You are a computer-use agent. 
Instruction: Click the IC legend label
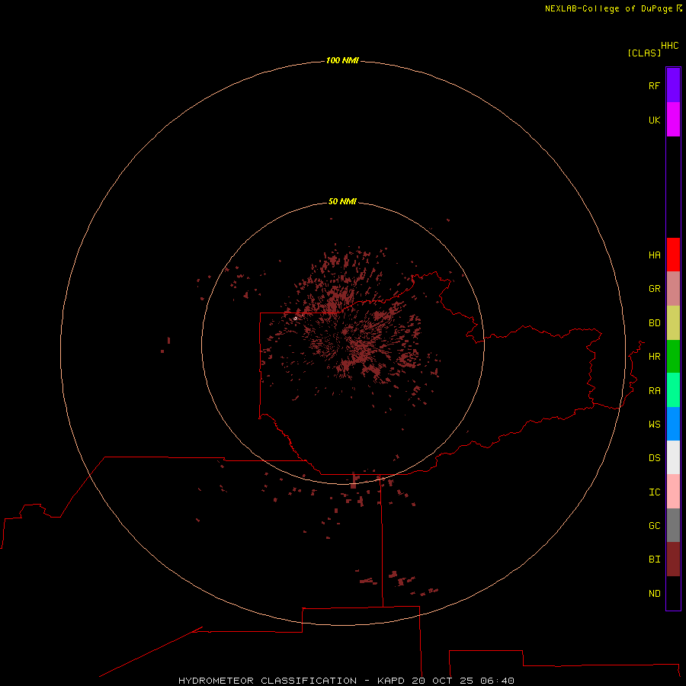[654, 492]
